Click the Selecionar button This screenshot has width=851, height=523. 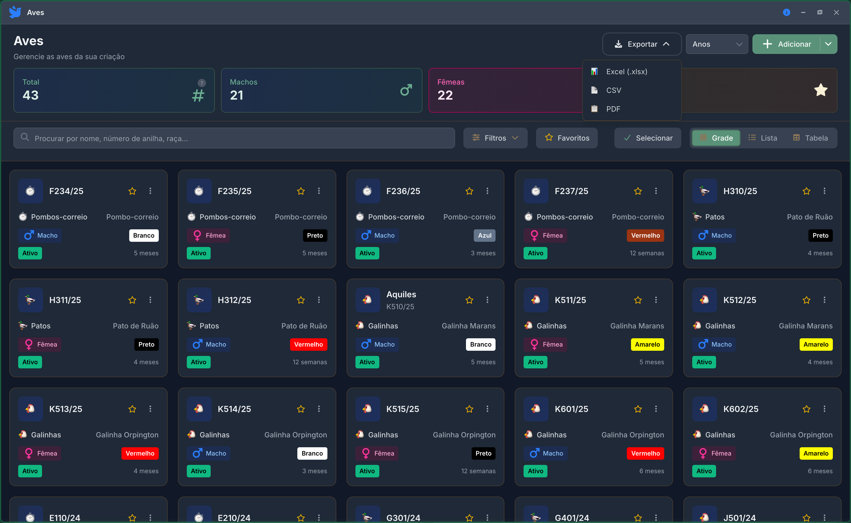click(648, 138)
